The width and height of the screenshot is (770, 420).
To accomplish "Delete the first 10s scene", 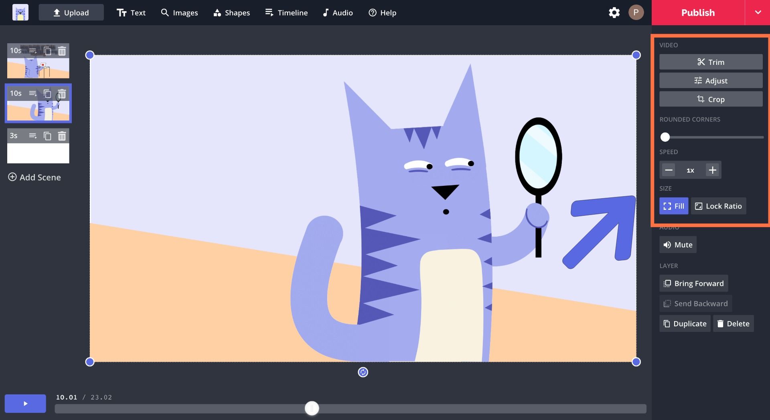I will (62, 51).
